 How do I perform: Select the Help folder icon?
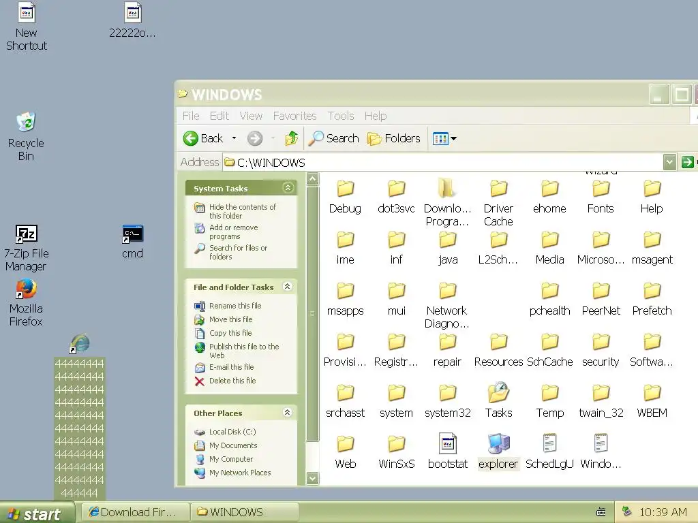tap(652, 189)
